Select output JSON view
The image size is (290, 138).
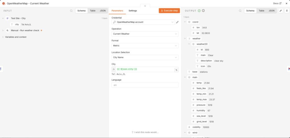point(272,11)
